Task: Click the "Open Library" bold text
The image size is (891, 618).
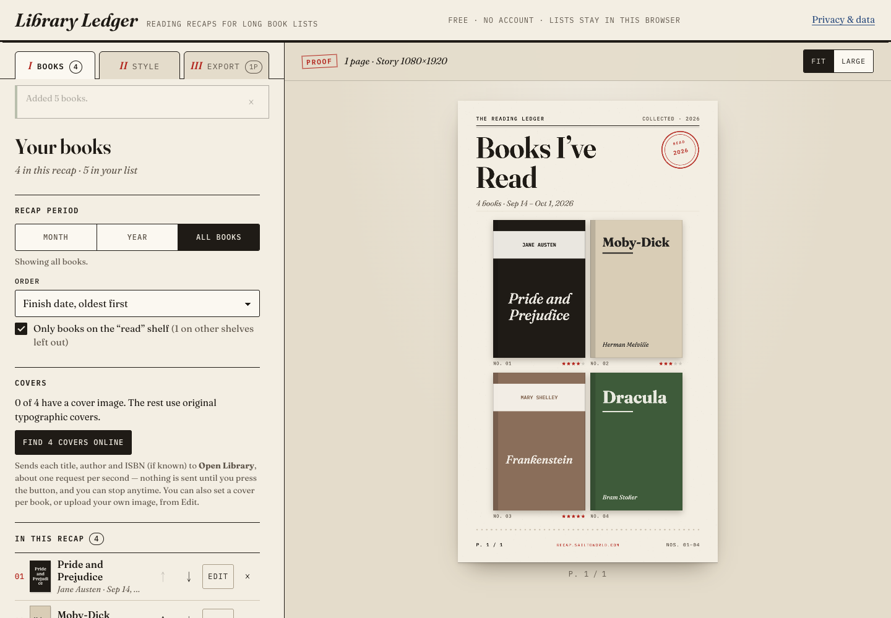Action: point(226,466)
